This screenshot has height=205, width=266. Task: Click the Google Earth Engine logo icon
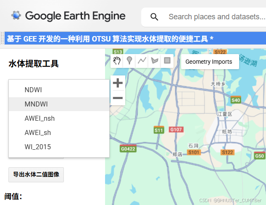click(16, 16)
